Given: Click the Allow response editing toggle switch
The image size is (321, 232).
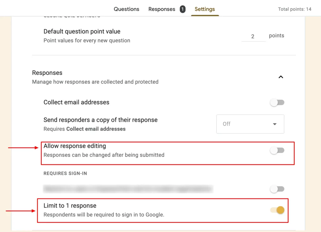Looking at the screenshot, I should 277,150.
